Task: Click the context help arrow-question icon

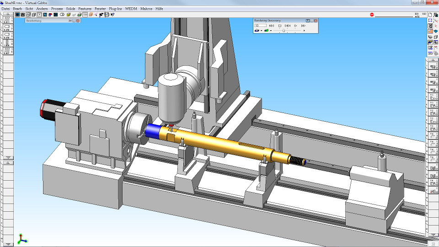Action: (112, 15)
